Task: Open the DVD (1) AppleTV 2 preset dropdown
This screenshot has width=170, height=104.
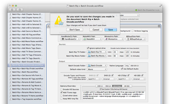Action: [x=94, y=79]
